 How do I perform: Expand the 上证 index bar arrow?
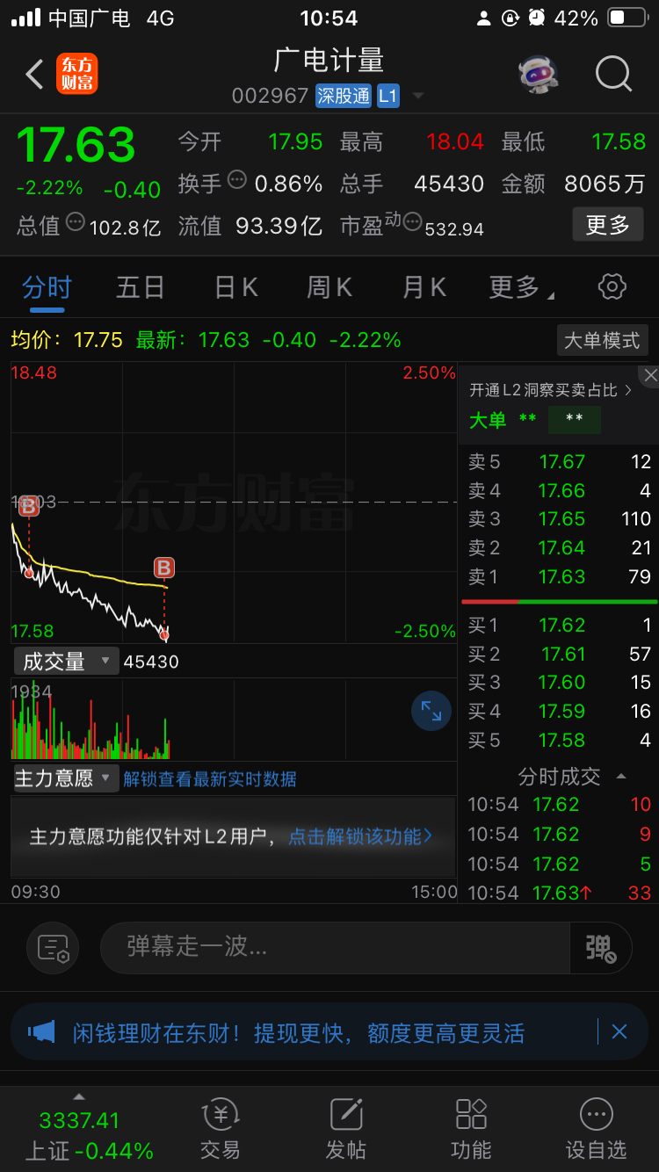(78, 1096)
